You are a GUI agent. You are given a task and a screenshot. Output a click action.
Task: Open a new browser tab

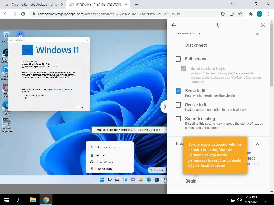coord(136,5)
